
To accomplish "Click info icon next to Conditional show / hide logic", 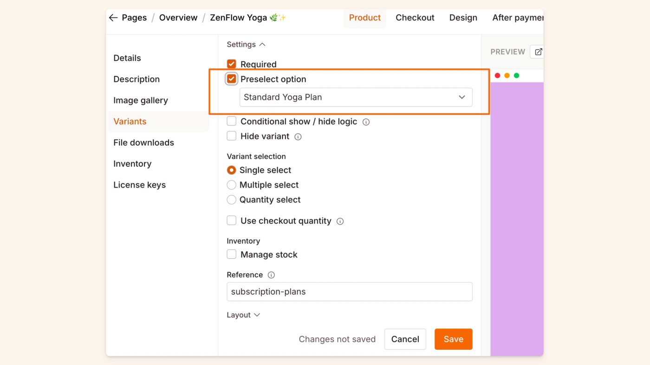I will point(366,122).
